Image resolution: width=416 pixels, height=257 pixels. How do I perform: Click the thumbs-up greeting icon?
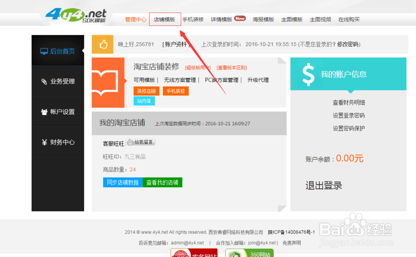[103, 44]
